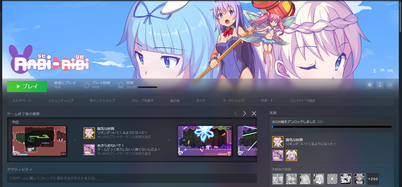Click the 陽気な妖精 text in summary
Viewport: 402px width, 187px height.
106,128
